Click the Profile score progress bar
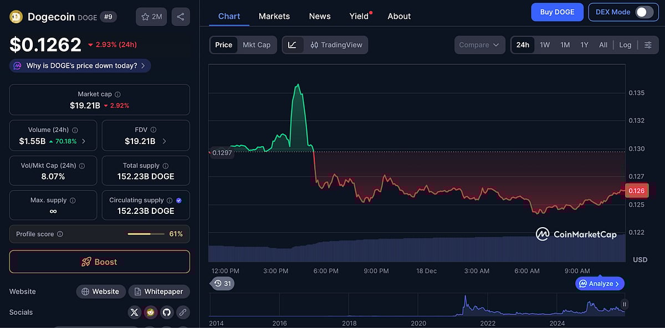This screenshot has width=665, height=328. (x=146, y=234)
